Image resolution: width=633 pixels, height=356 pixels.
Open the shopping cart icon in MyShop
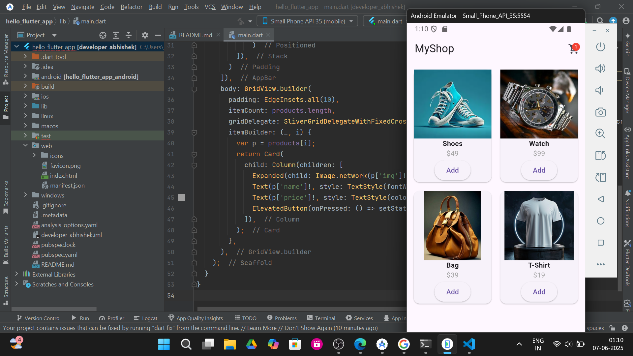coord(573,49)
